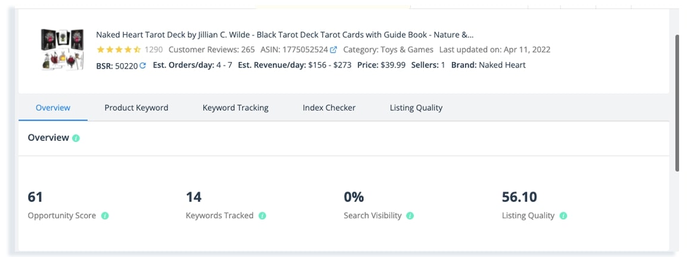This screenshot has height=257, width=694.
Task: Open the ASIN external link icon
Action: (333, 49)
